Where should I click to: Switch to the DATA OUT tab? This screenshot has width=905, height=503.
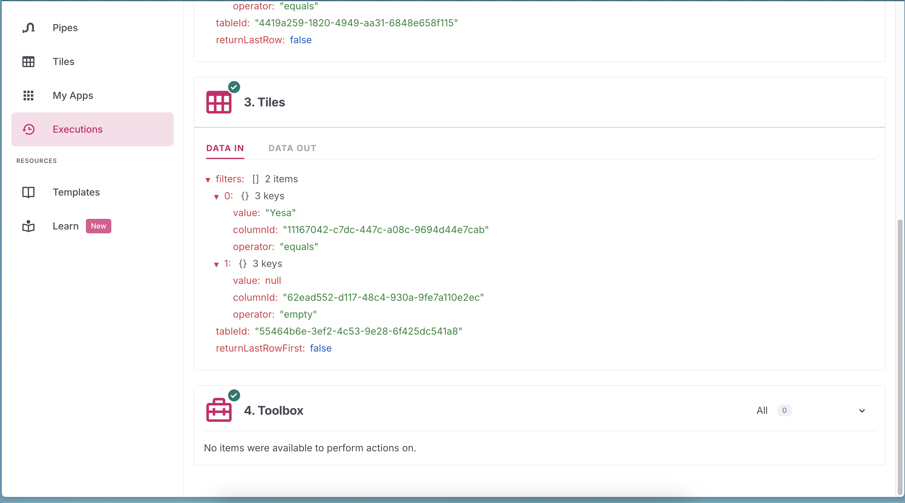292,148
